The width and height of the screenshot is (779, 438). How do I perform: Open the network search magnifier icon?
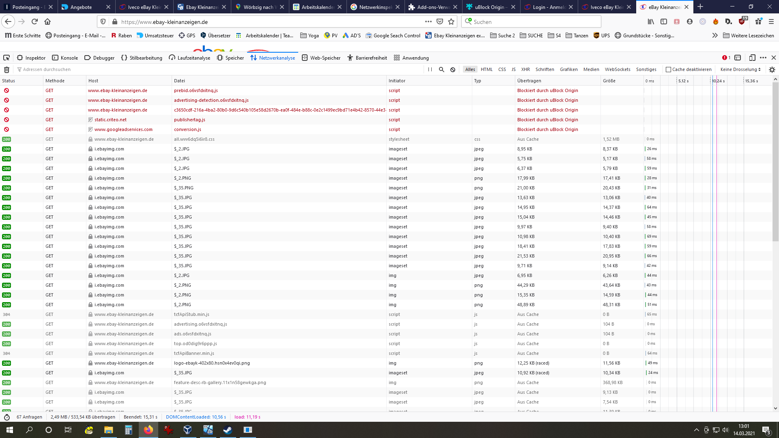pos(441,69)
